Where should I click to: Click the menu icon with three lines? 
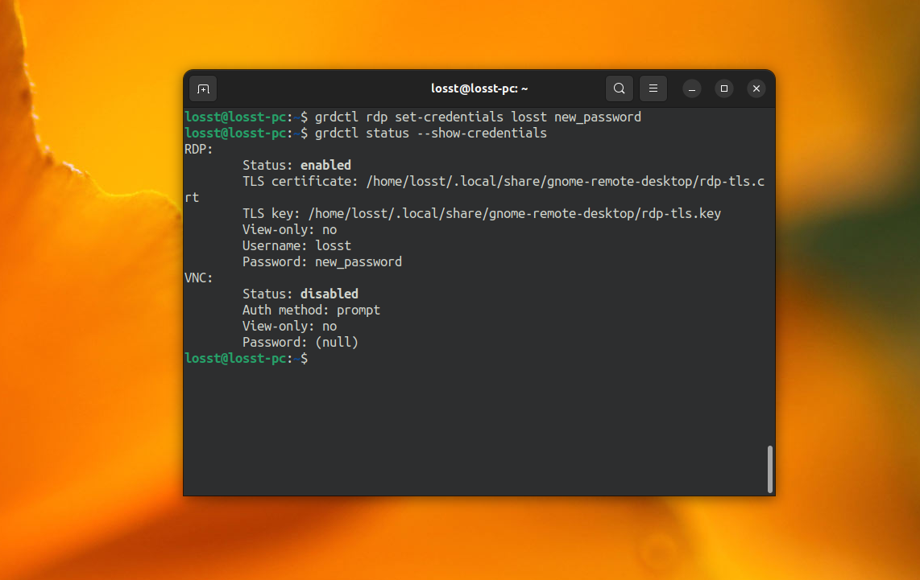[653, 88]
